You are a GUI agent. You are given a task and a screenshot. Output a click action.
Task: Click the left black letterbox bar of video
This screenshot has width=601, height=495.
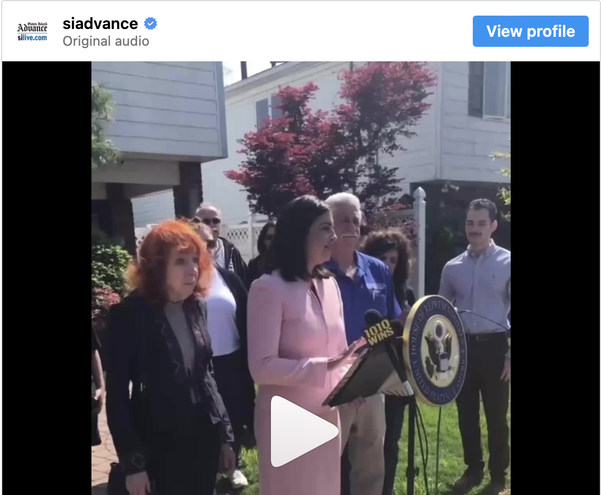pyautogui.click(x=47, y=278)
